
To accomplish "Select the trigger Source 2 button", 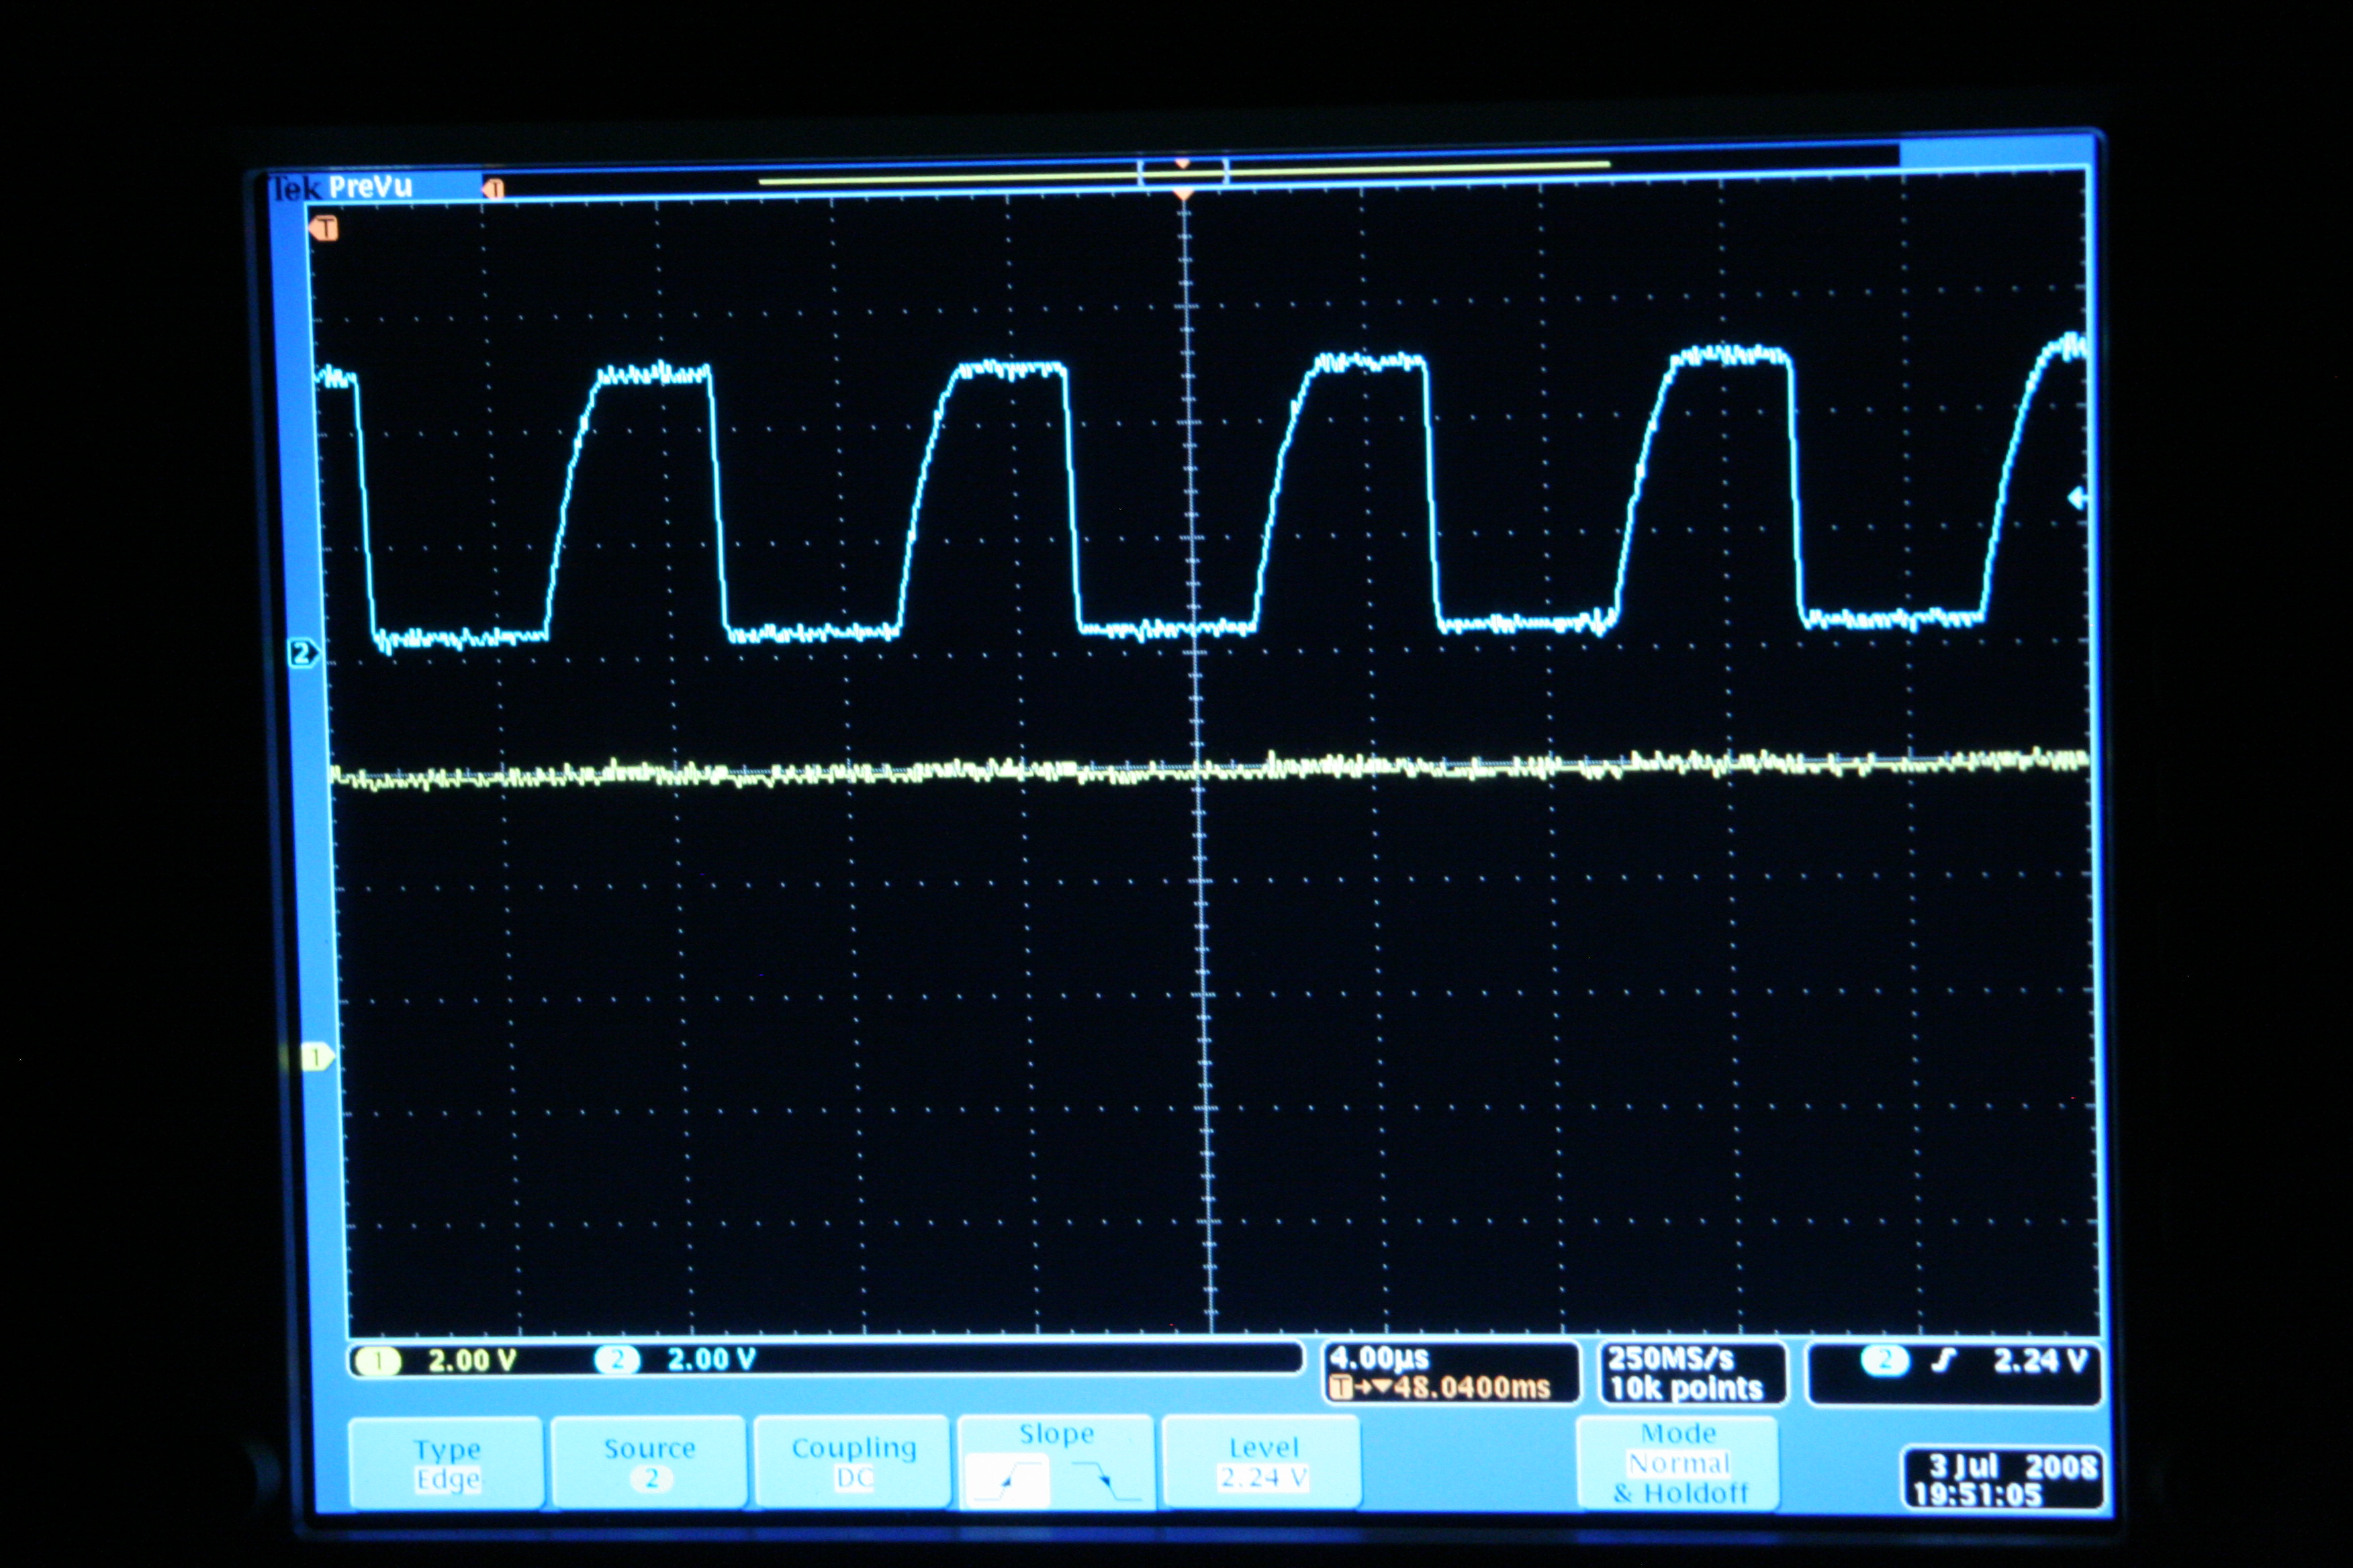I will point(649,1462).
